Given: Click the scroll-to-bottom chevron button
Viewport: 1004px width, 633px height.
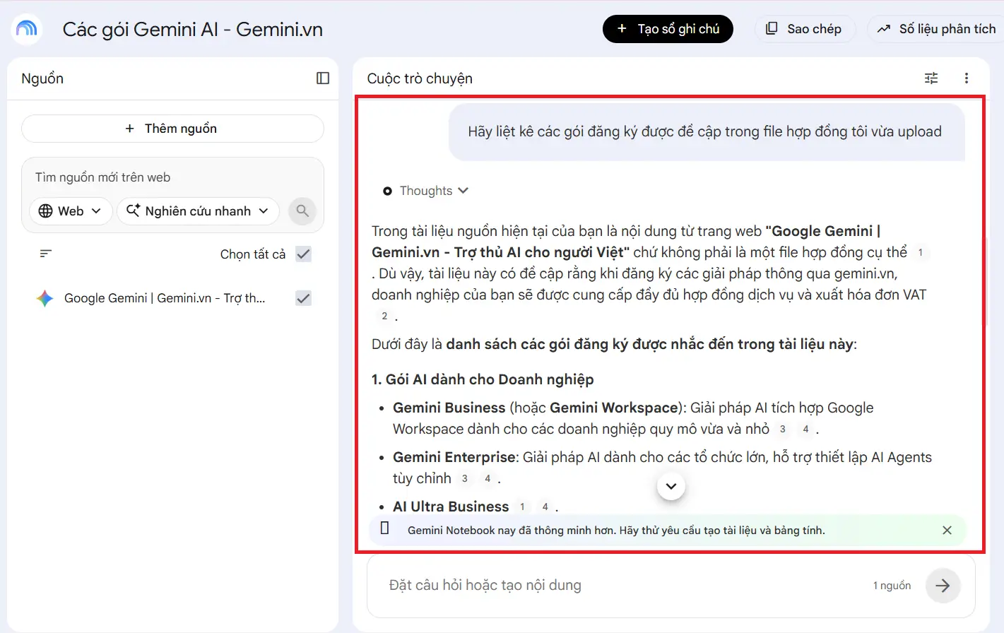Looking at the screenshot, I should click(x=671, y=486).
